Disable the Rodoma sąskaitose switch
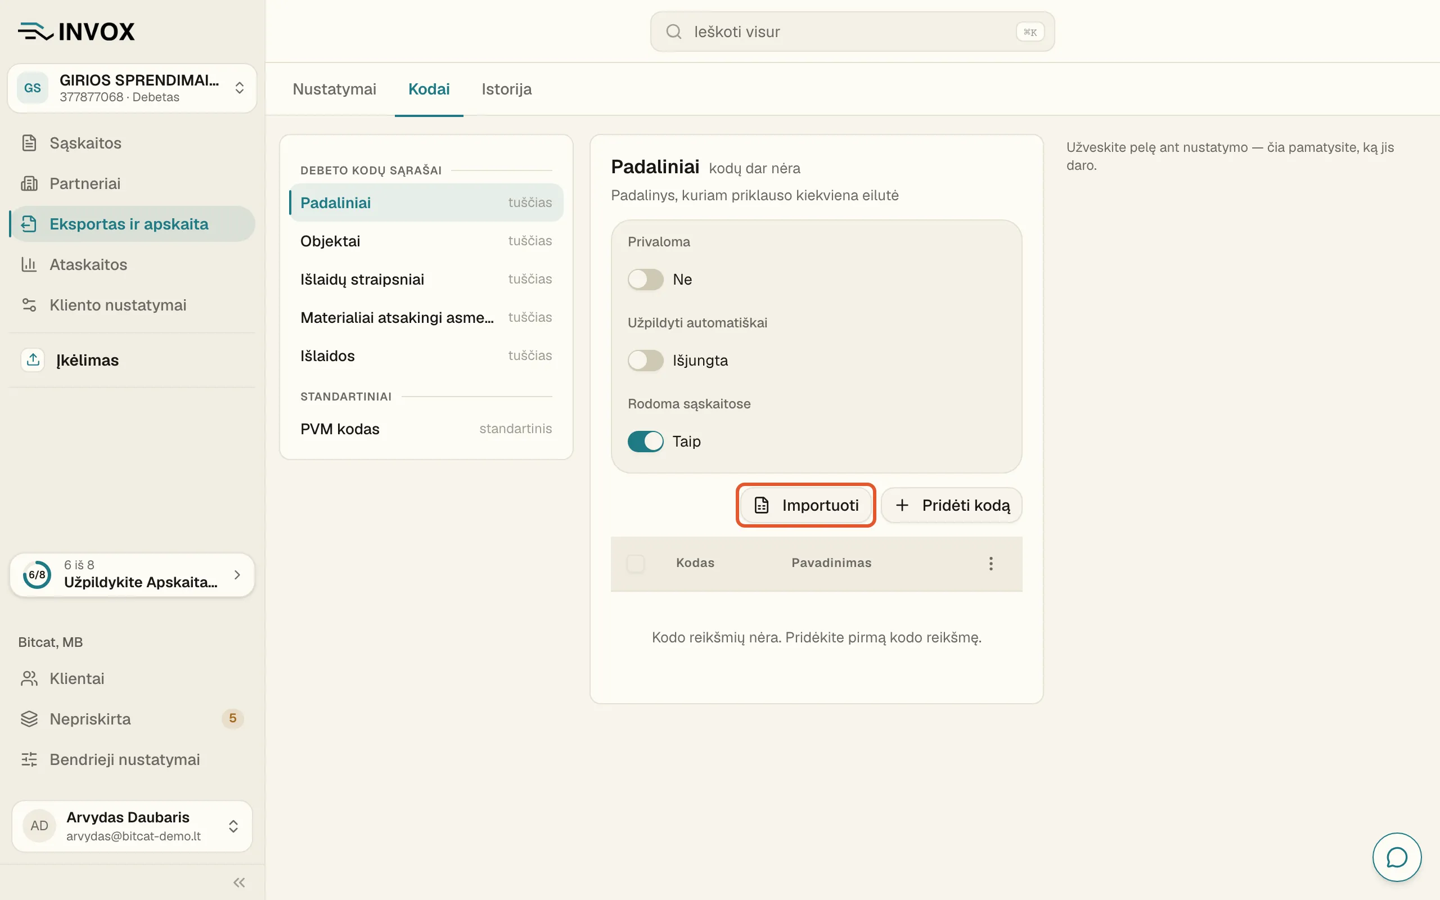This screenshot has width=1440, height=900. pyautogui.click(x=645, y=441)
